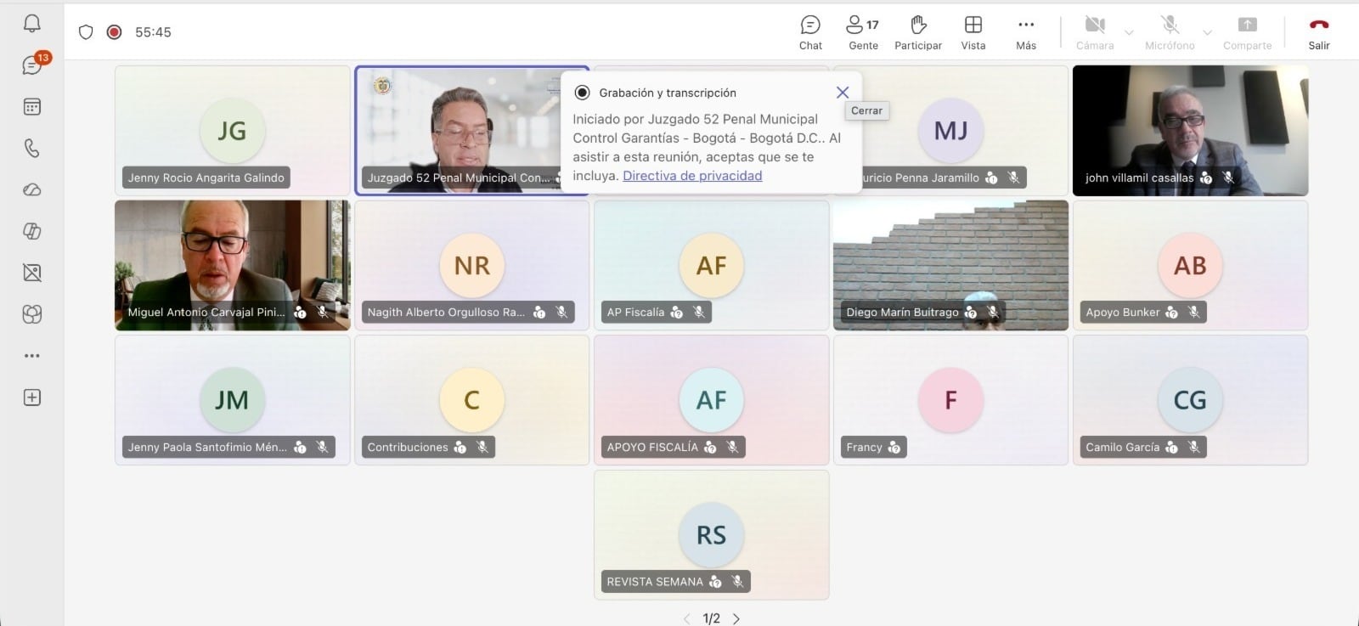Click the red recording indicator icon
Screen dimensions: 1359x626
pos(114,32)
